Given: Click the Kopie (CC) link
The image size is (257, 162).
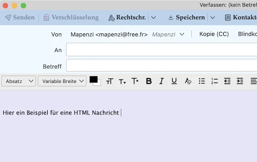Looking at the screenshot, I should (214, 34).
